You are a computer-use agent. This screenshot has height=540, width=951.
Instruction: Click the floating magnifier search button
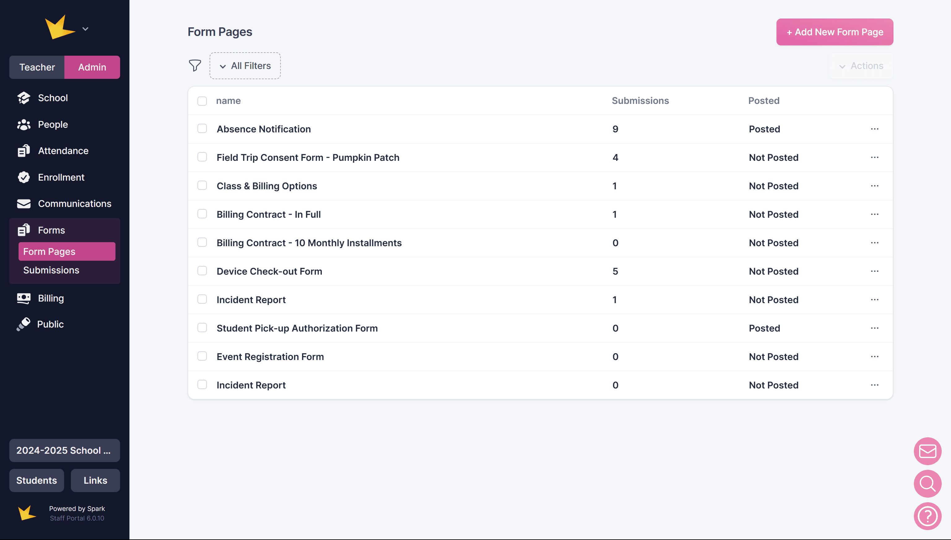(927, 484)
